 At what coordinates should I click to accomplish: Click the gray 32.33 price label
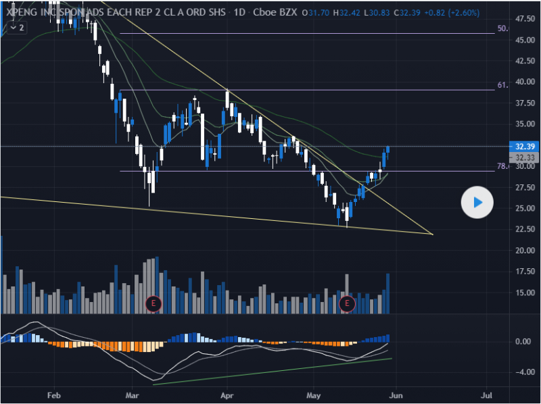tap(525, 157)
